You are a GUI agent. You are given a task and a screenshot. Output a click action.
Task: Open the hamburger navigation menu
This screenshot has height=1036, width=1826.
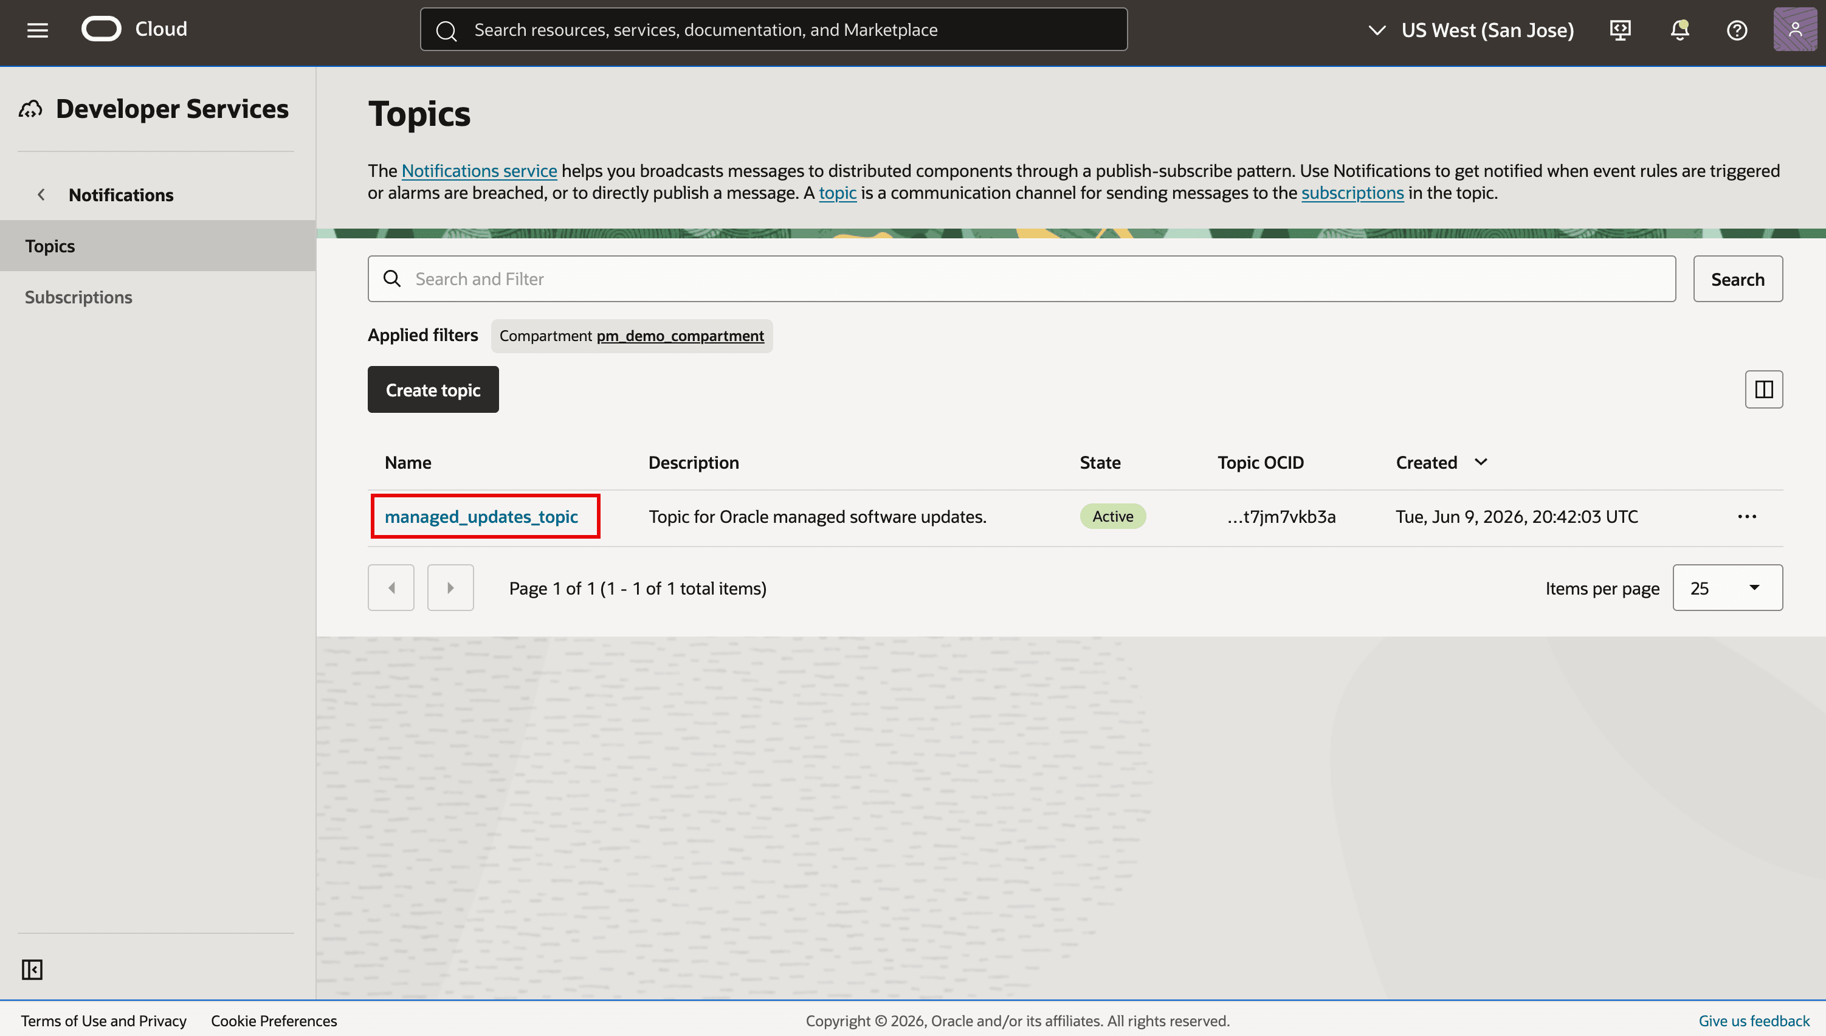(x=38, y=30)
